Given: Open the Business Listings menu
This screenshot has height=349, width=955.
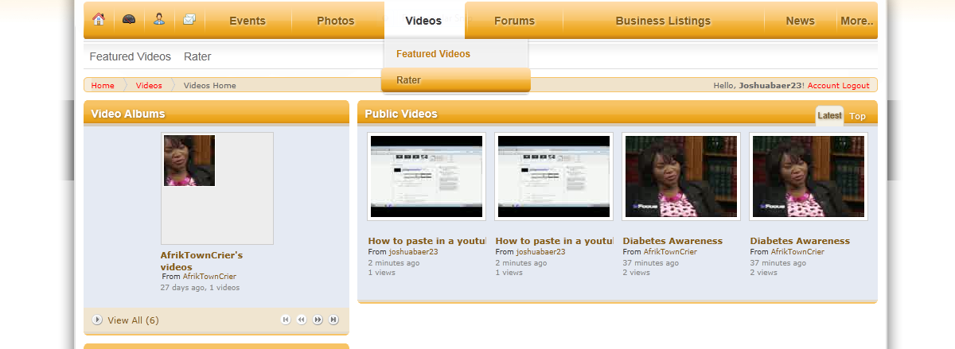Looking at the screenshot, I should [663, 21].
